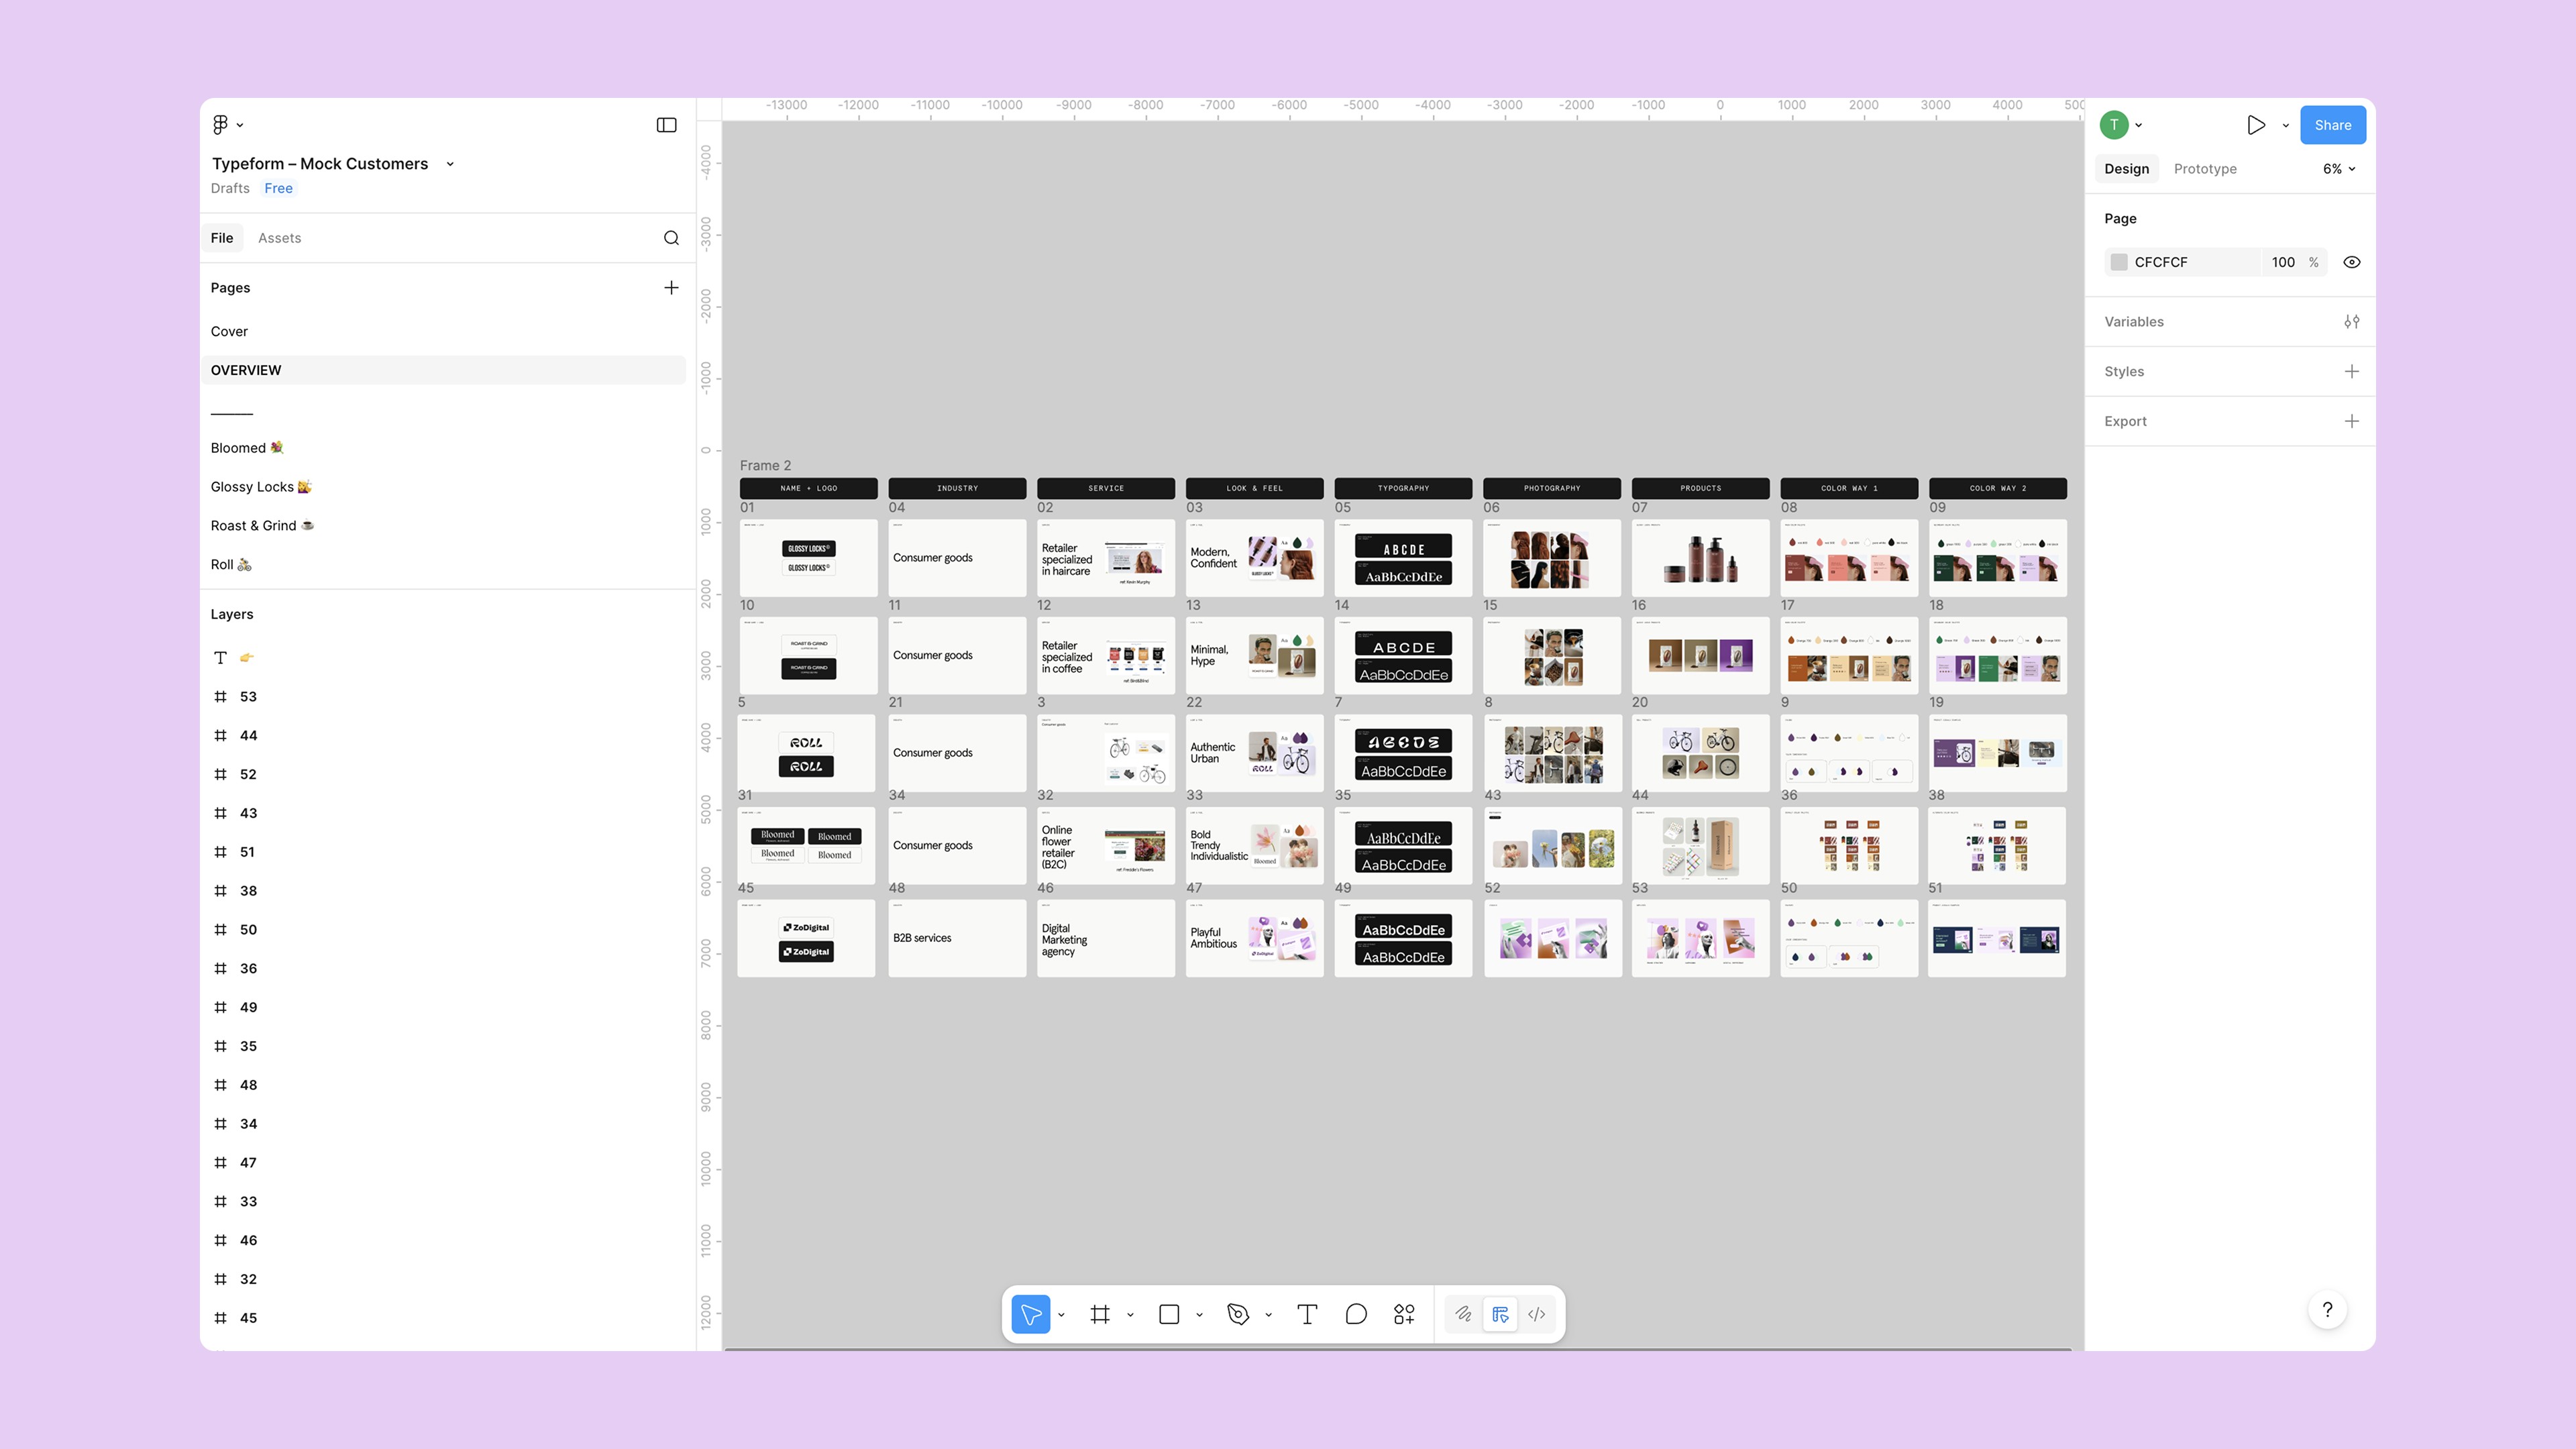Switch to the Assets tab
This screenshot has width=2576, height=1449.
tap(279, 238)
